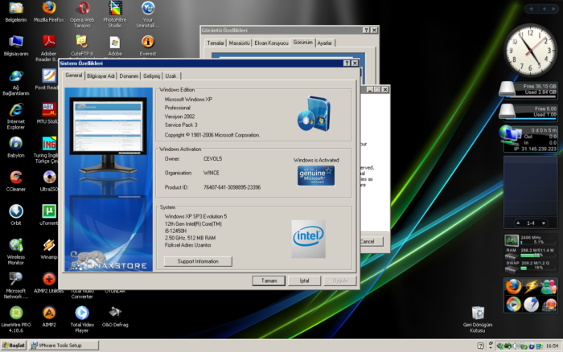The width and height of the screenshot is (563, 352).
Task: Go to next page in sidebar pager
Action: click(544, 223)
